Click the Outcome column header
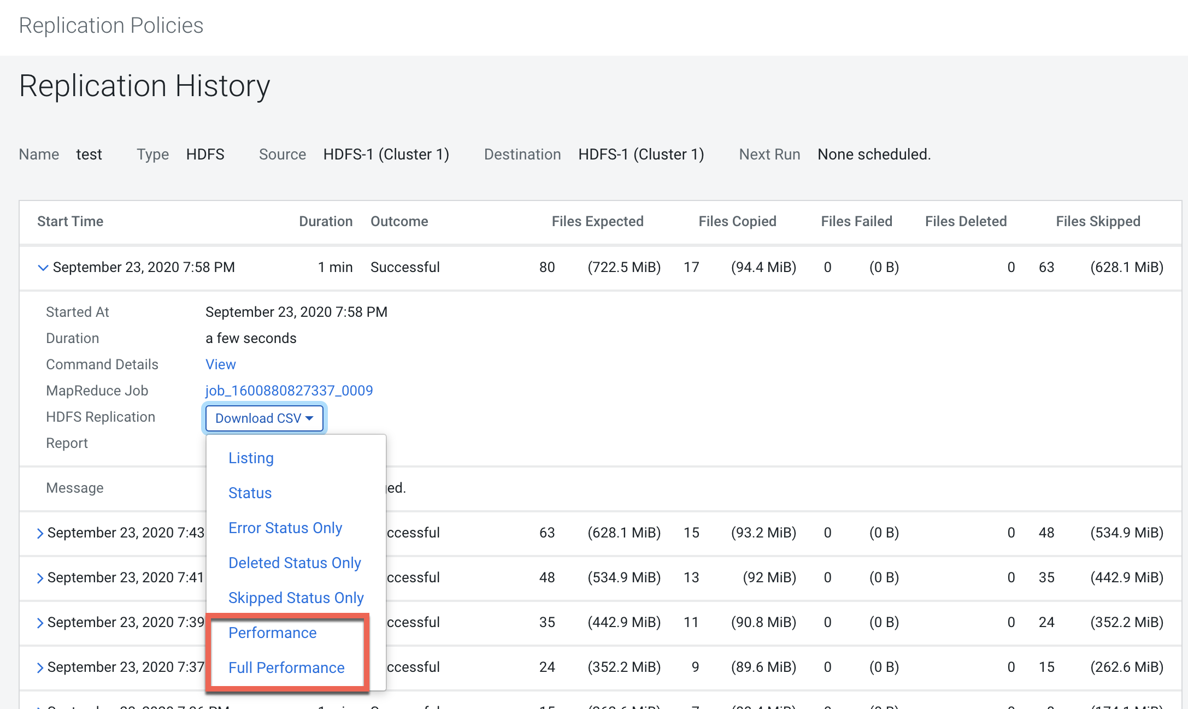Image resolution: width=1188 pixels, height=709 pixels. (x=399, y=221)
